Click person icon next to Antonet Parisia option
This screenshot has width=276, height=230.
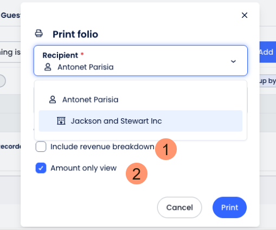pyautogui.click(x=53, y=100)
